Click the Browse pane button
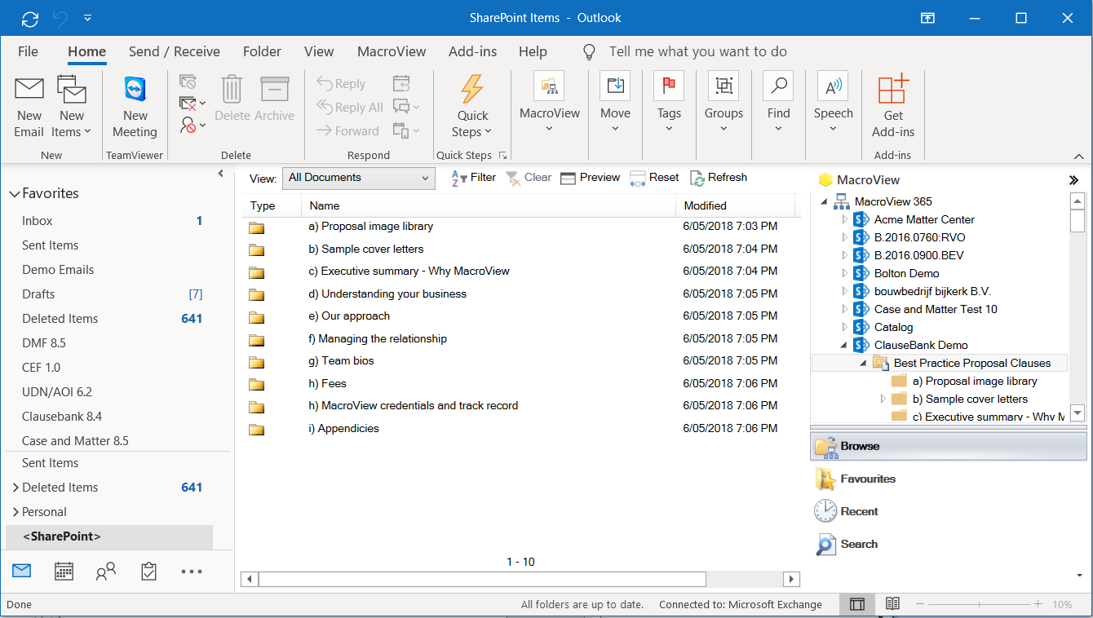Screen dimensions: 1093x618 tap(949, 446)
